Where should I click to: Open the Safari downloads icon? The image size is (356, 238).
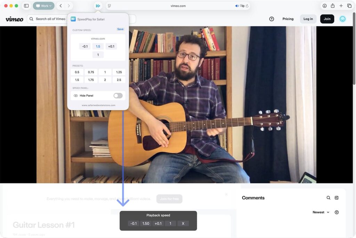point(324,6)
